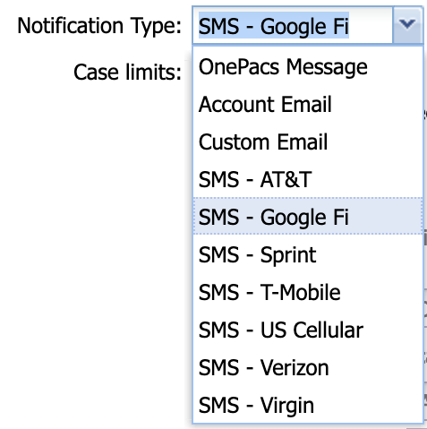427x429 pixels.
Task: Pick SMS - Verizon from the list
Action: pos(308,367)
